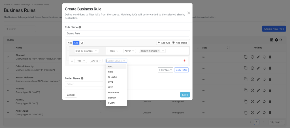Click the Copy Filter button
The width and height of the screenshot is (290, 128).
181,70
